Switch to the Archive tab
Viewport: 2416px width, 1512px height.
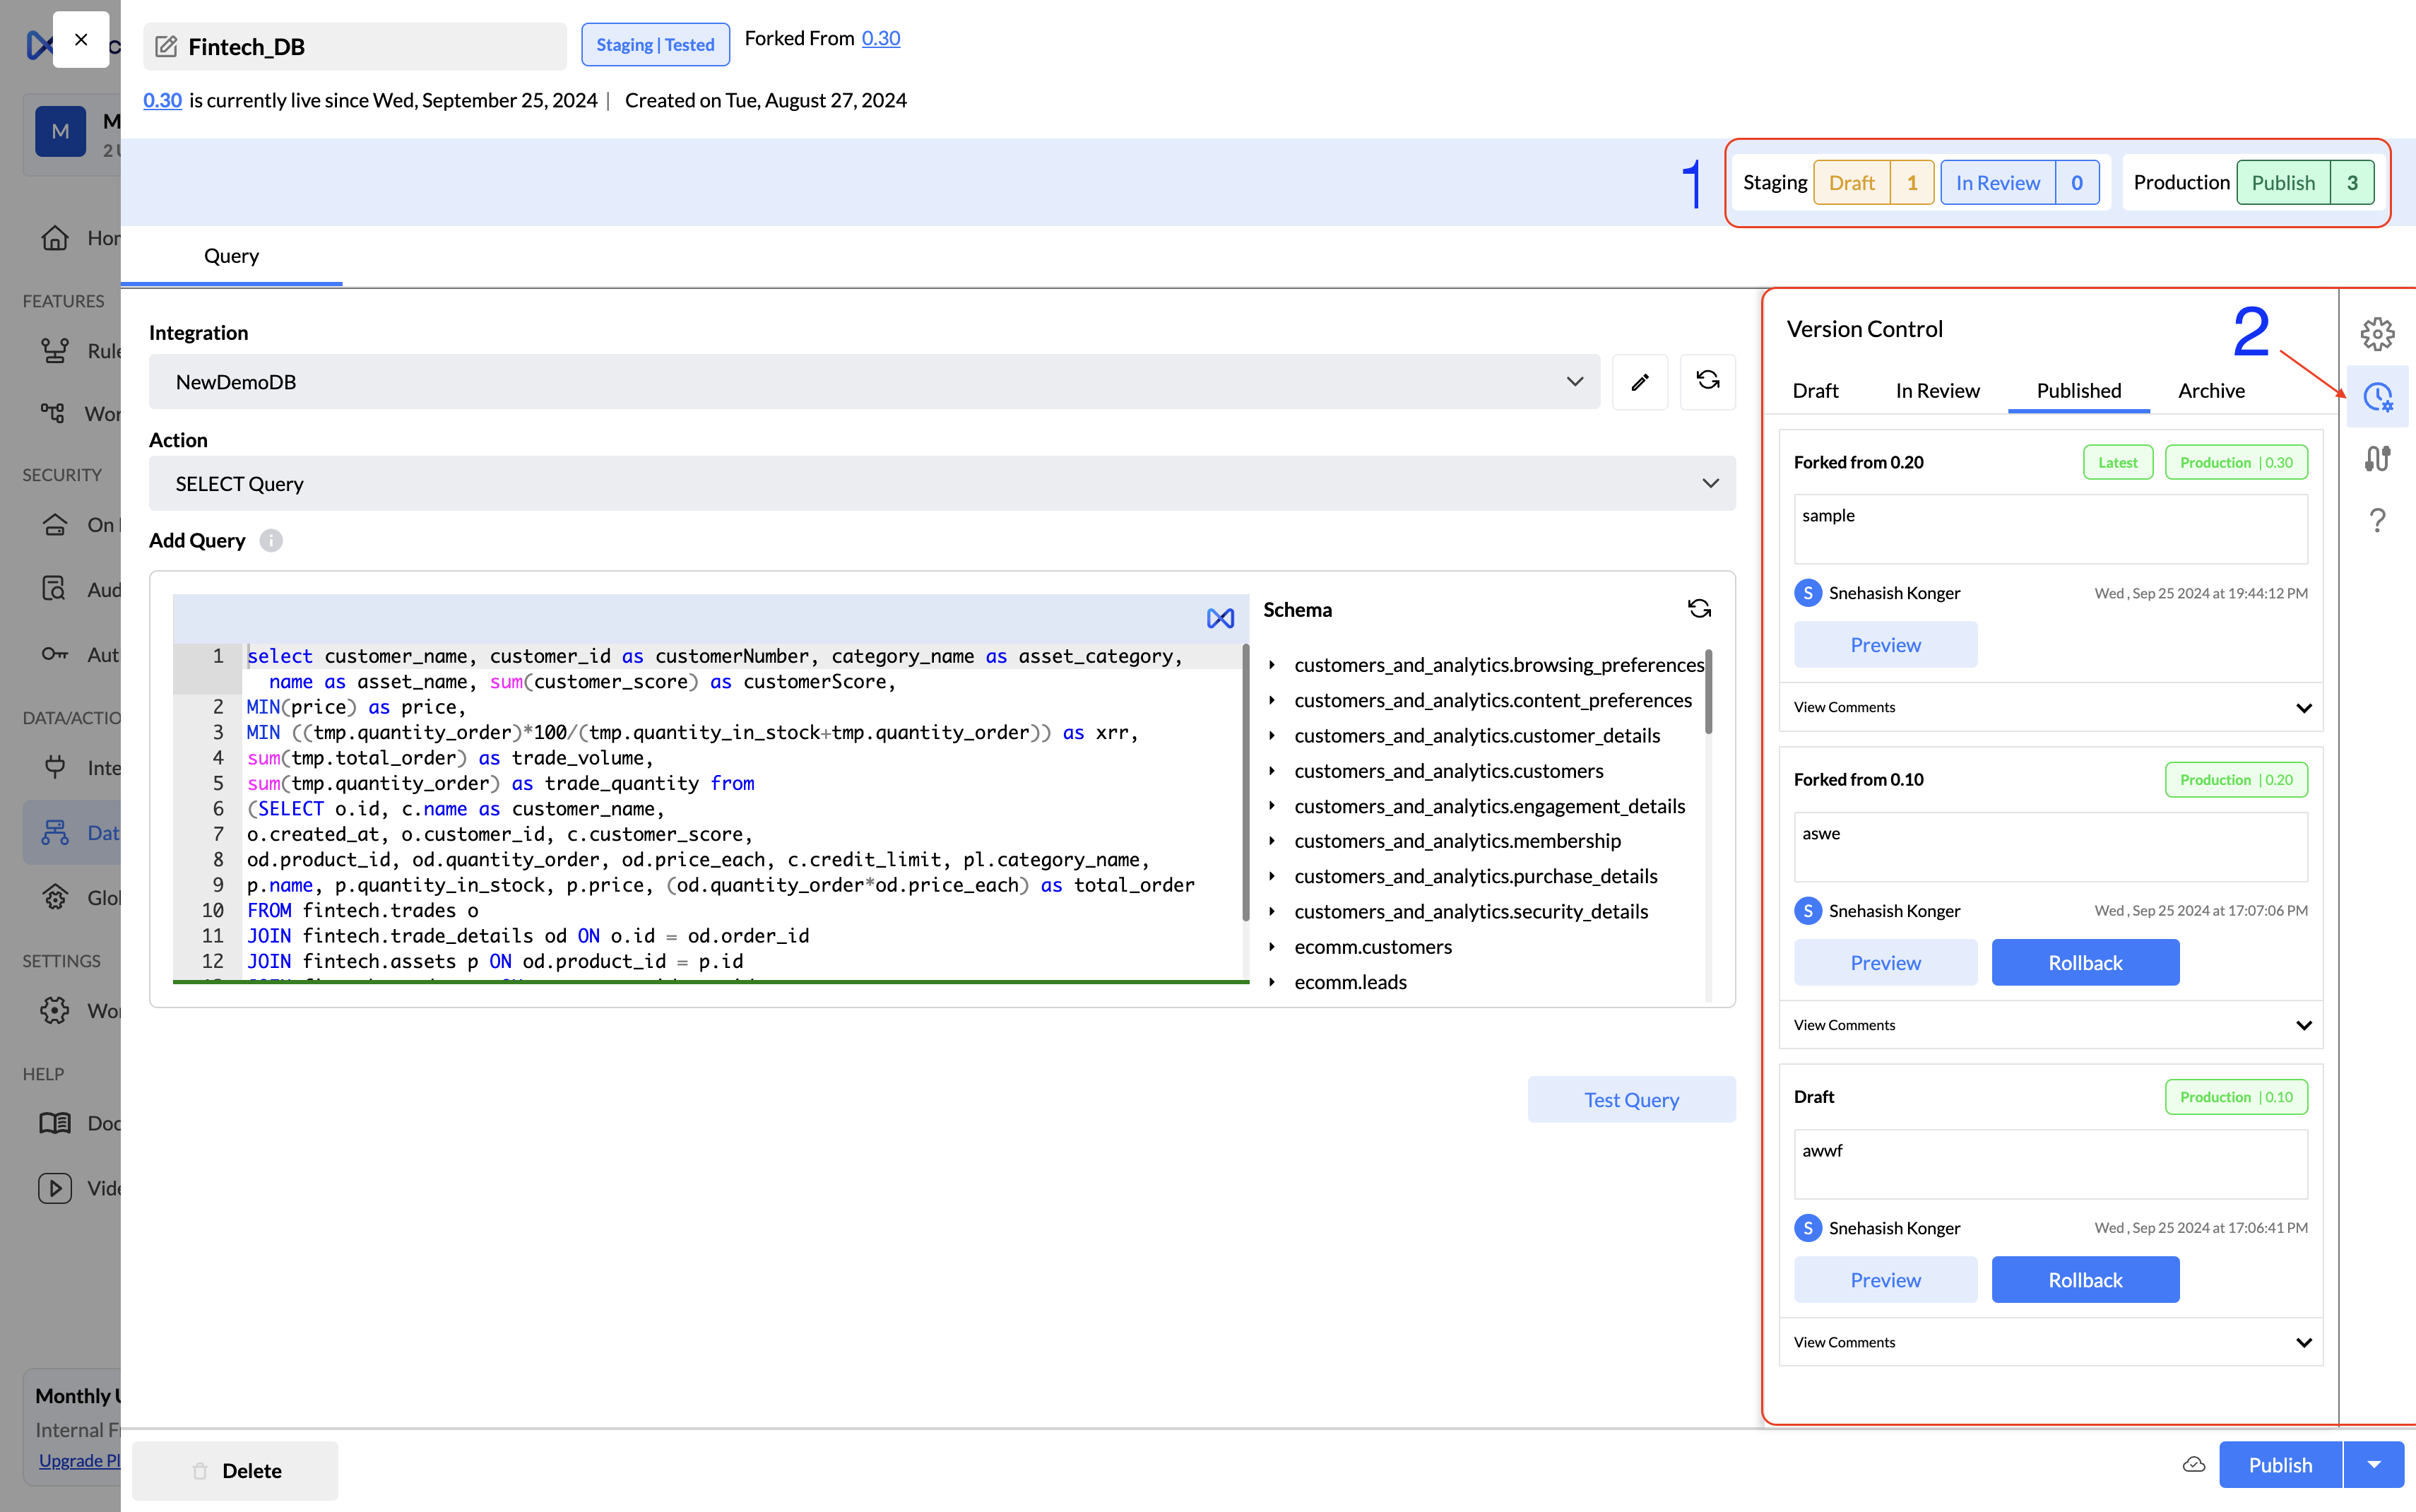[x=2211, y=391]
